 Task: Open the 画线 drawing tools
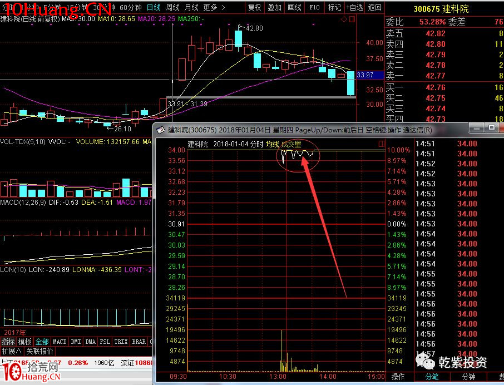(294, 7)
